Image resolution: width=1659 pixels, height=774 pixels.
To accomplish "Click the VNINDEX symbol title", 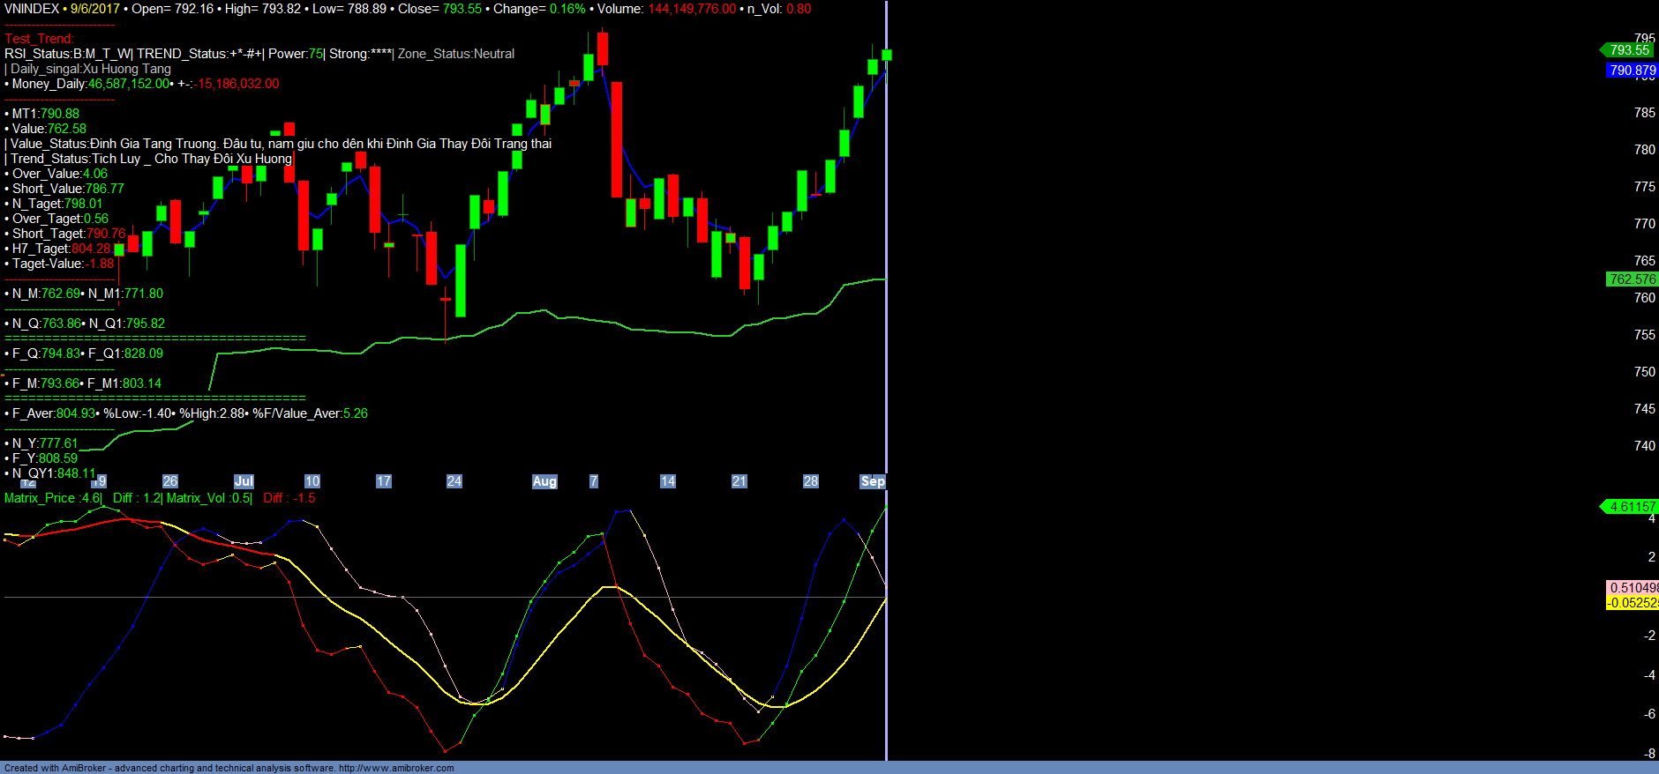I will click(32, 9).
